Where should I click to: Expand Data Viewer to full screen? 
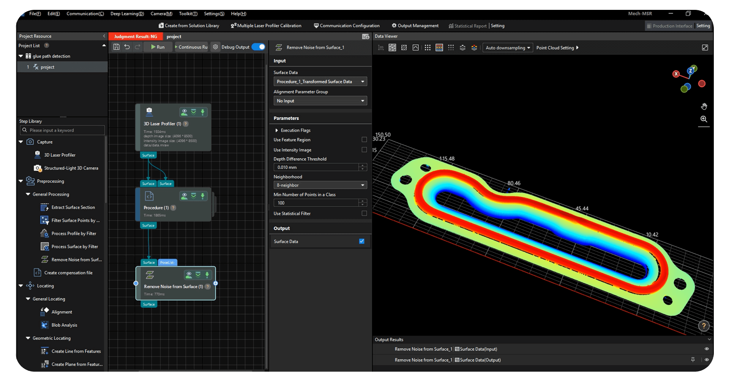tap(705, 48)
